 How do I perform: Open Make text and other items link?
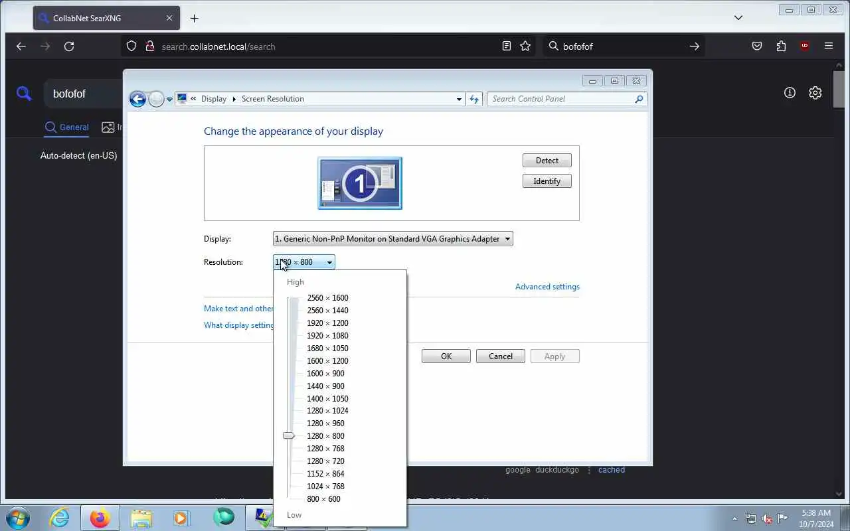click(x=238, y=309)
